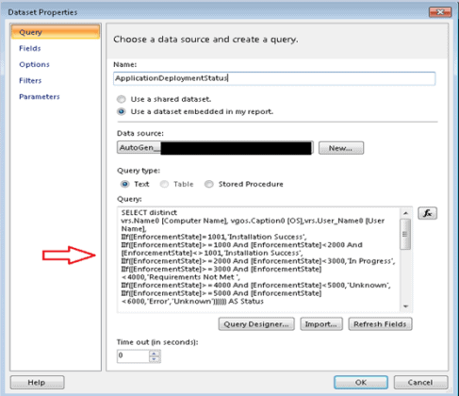Click the Query Designer button
Viewport: 459px width, 396px height.
[256, 324]
